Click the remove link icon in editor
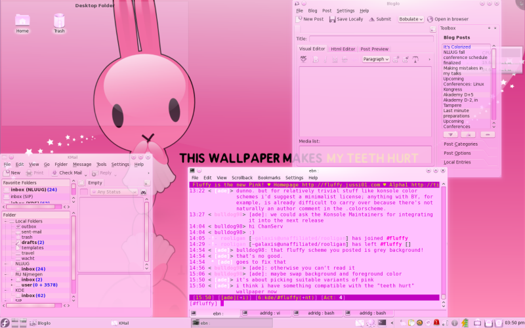The height and width of the screenshot is (328, 525). [x=406, y=60]
